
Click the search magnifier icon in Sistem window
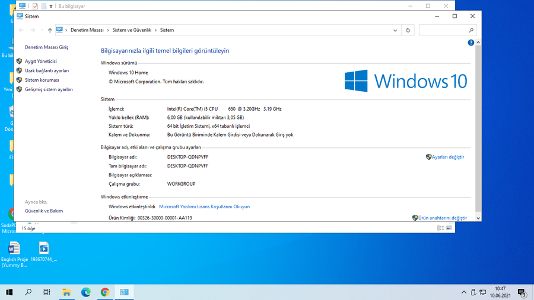(471, 30)
